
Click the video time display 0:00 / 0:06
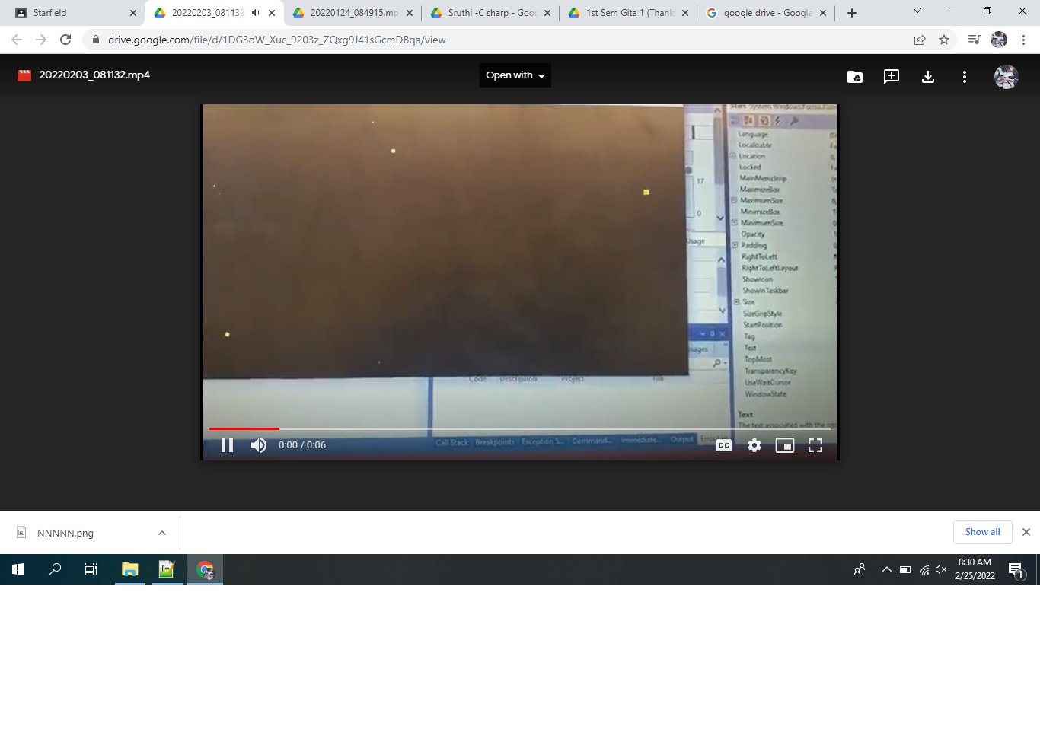click(302, 445)
